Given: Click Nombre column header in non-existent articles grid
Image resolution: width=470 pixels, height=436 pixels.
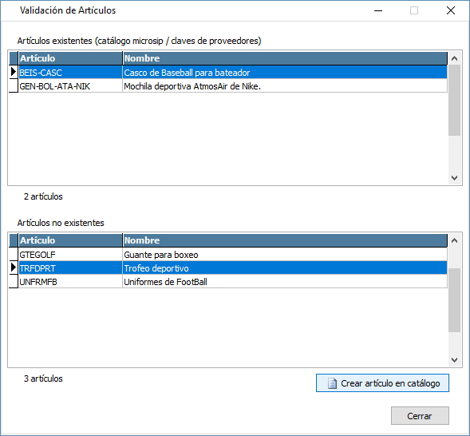Looking at the screenshot, I should tap(285, 240).
